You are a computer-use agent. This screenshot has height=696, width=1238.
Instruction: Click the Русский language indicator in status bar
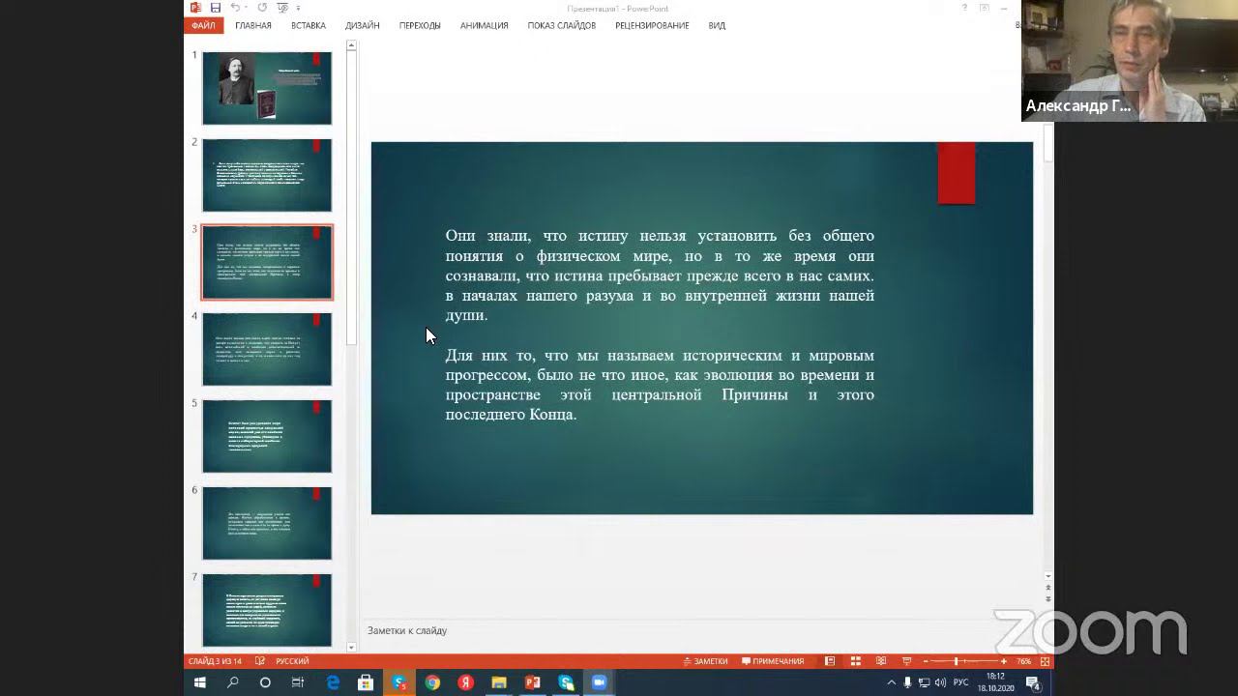(292, 661)
